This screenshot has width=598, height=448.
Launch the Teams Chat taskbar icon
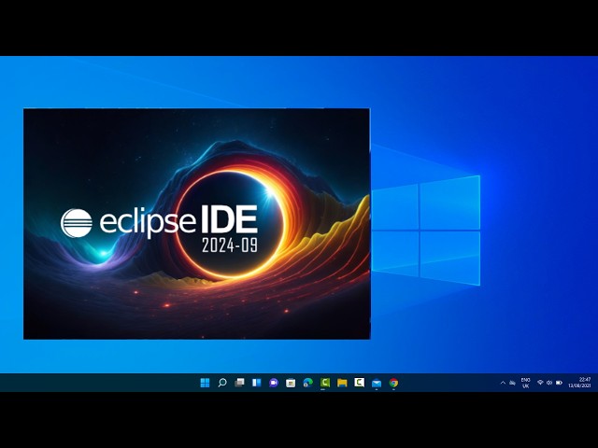pos(274,383)
